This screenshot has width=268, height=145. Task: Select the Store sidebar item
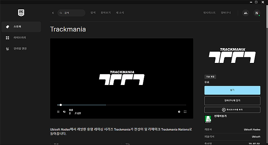coord(21,27)
